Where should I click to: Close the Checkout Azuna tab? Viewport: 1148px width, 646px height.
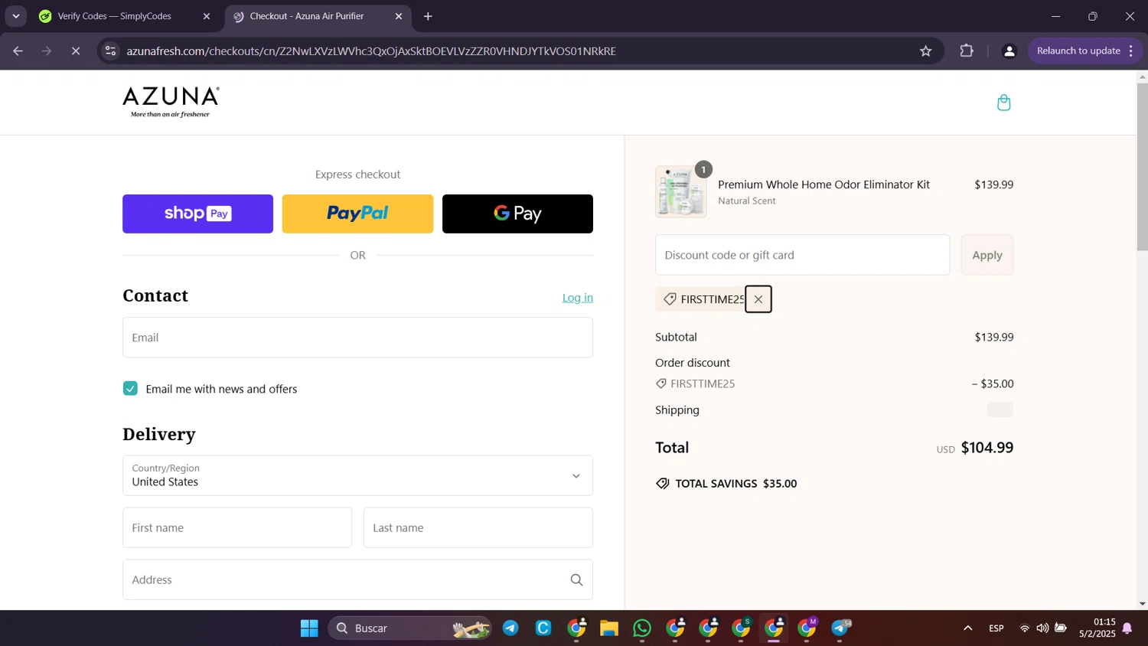click(x=398, y=16)
